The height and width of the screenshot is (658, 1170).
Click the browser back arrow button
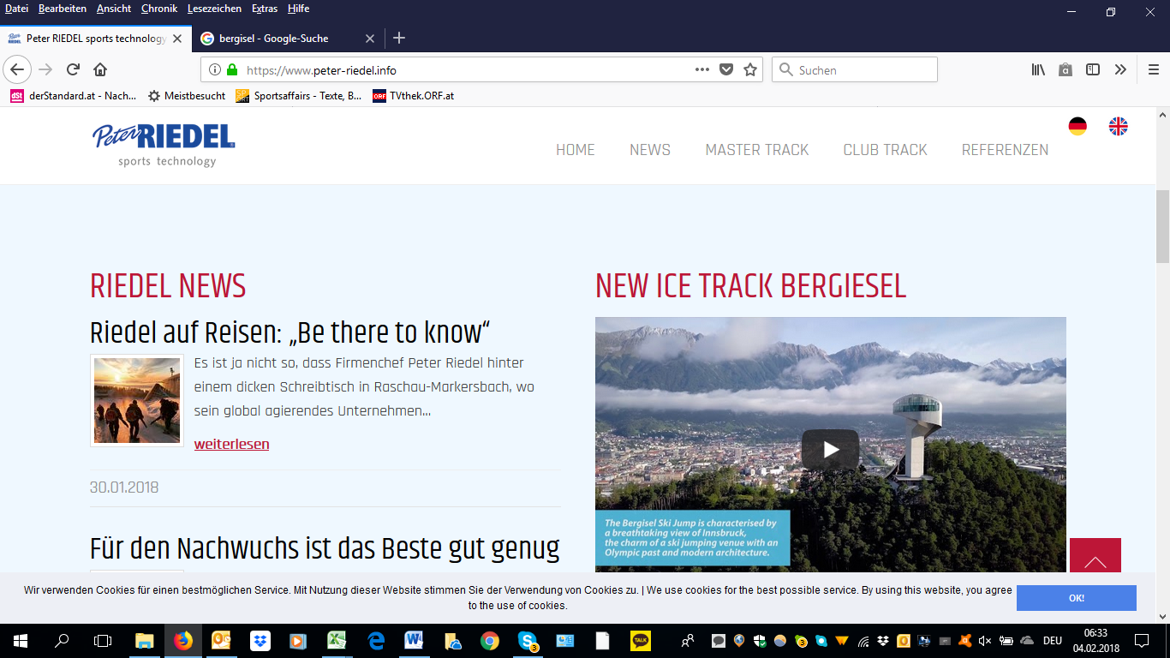pyautogui.click(x=17, y=69)
